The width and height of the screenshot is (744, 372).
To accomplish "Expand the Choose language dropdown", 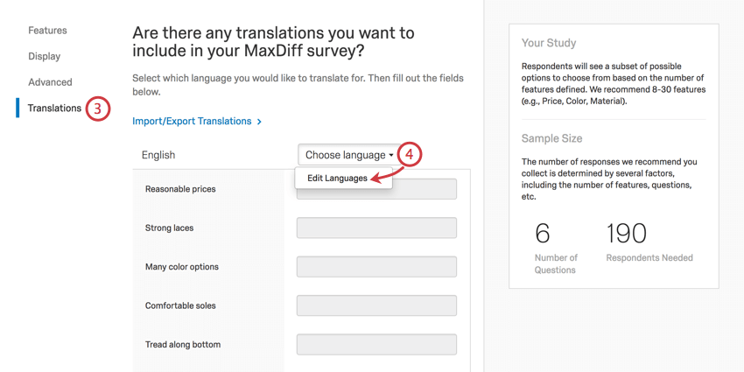I will (x=348, y=155).
